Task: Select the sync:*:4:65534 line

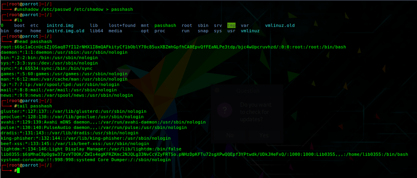Action: pyautogui.click(x=47, y=69)
